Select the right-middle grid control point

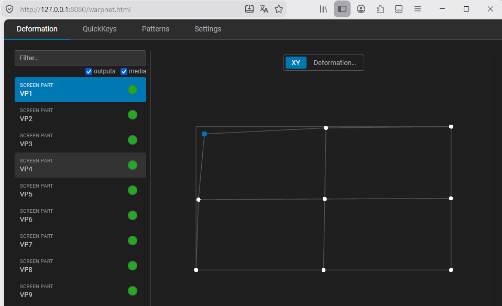click(x=451, y=199)
